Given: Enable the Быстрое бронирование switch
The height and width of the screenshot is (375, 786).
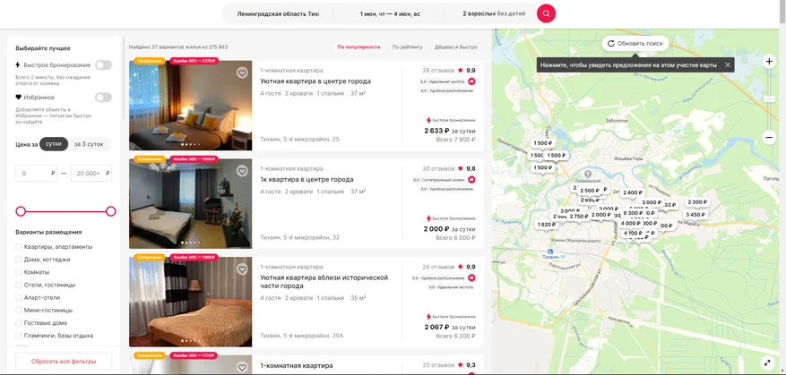Looking at the screenshot, I should (x=103, y=65).
